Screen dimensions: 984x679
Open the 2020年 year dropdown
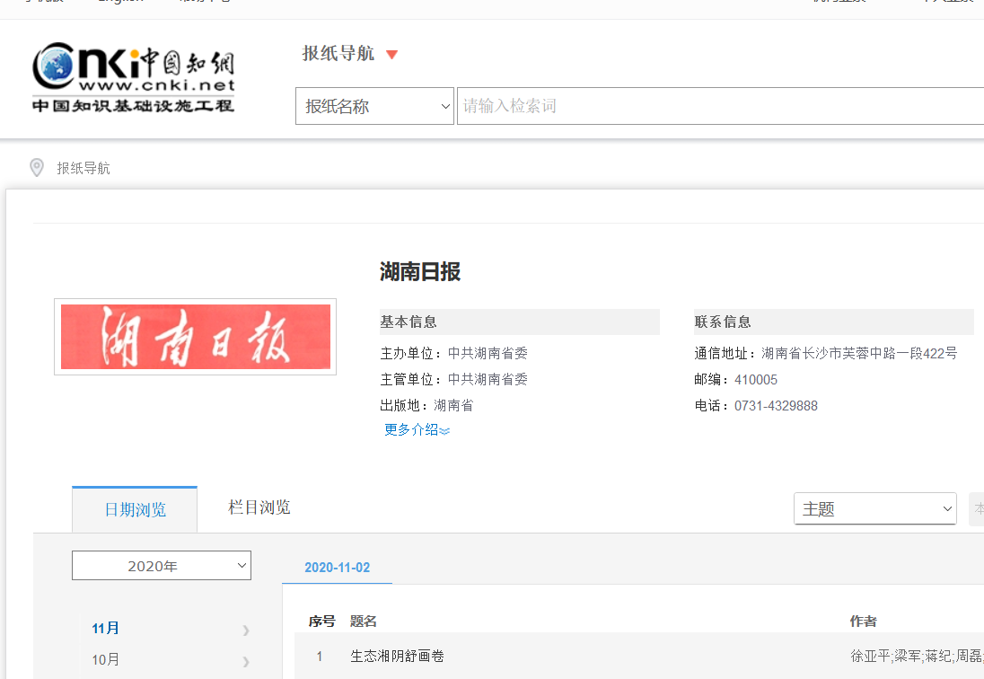pyautogui.click(x=162, y=566)
